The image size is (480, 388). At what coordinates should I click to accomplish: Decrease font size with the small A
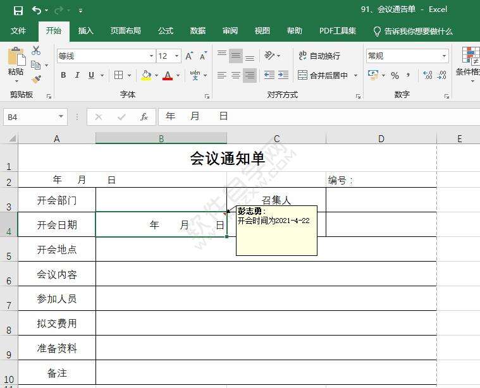(x=203, y=56)
